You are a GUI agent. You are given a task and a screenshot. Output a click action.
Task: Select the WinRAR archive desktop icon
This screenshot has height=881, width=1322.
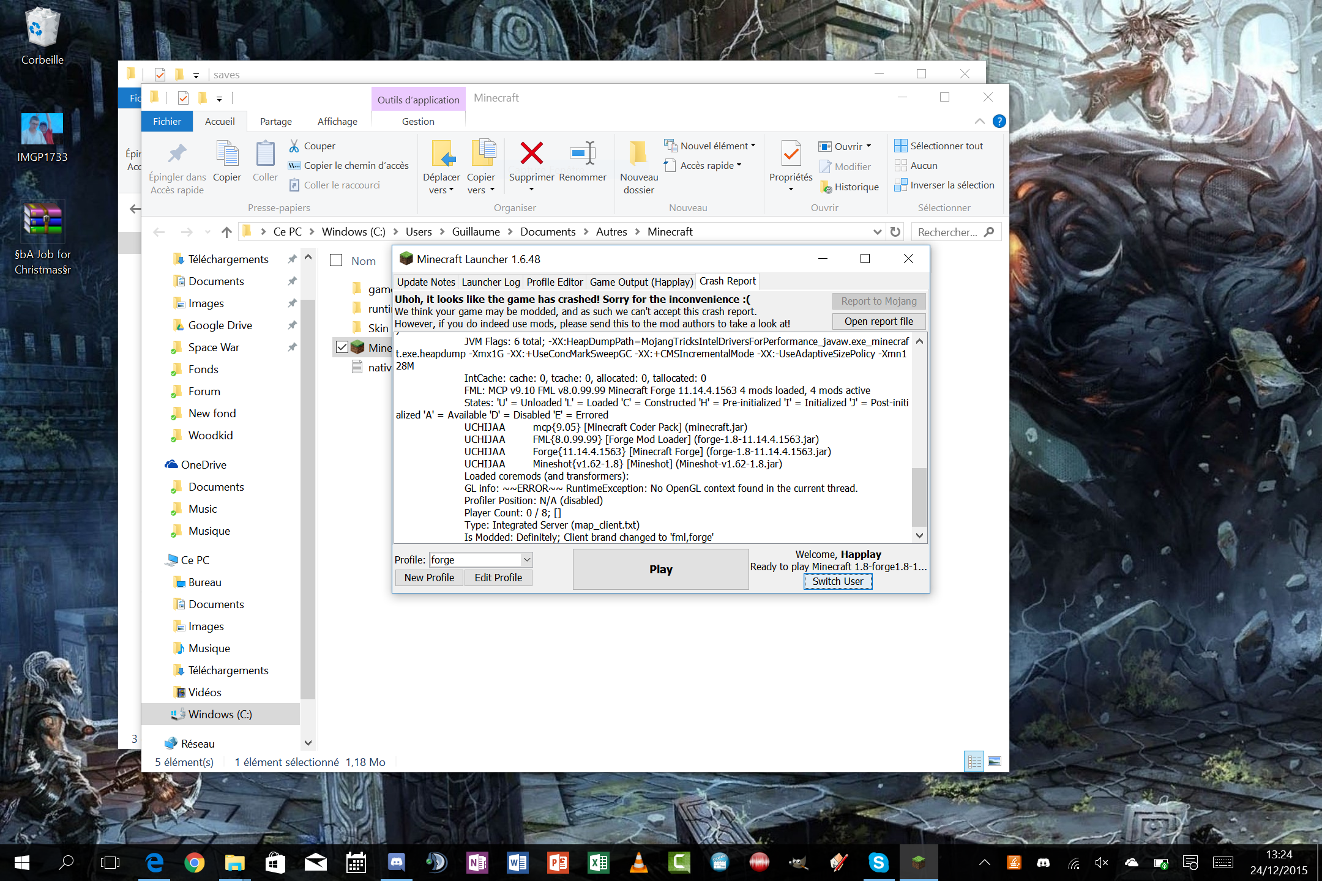coord(42,239)
